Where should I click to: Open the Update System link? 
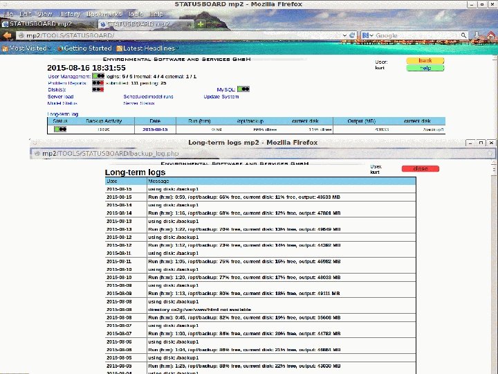point(221,96)
